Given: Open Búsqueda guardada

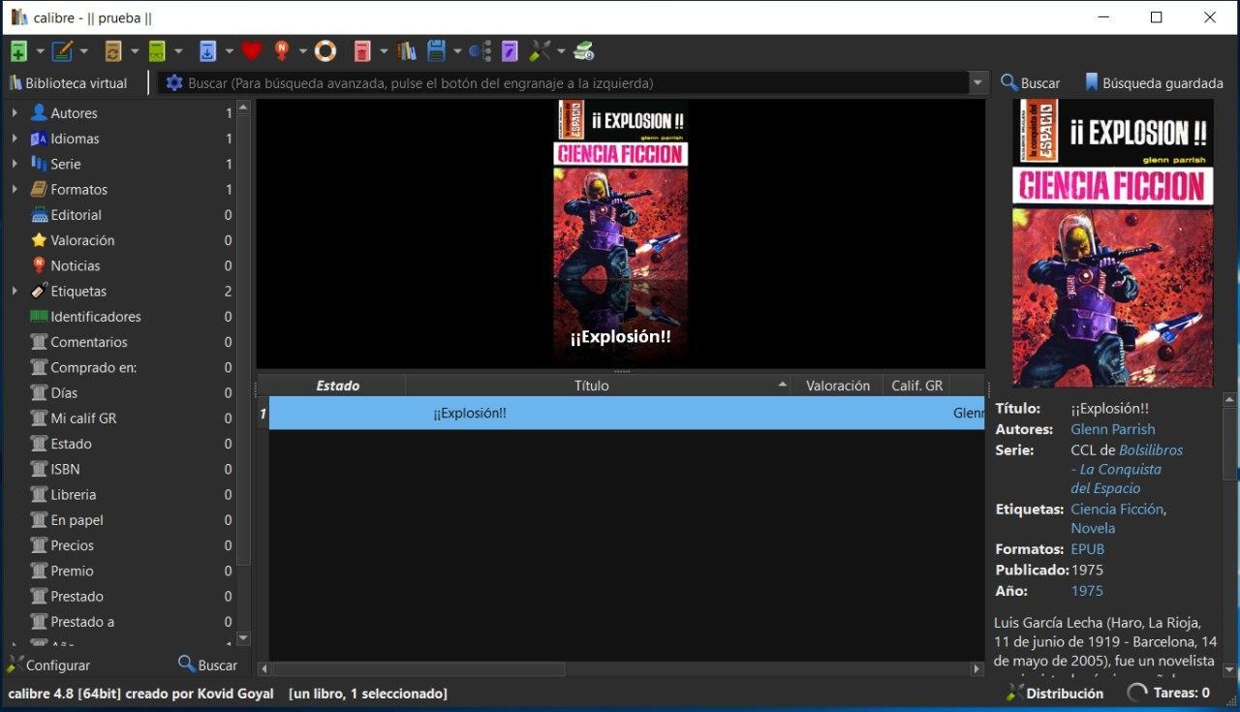Looking at the screenshot, I should (x=1154, y=83).
